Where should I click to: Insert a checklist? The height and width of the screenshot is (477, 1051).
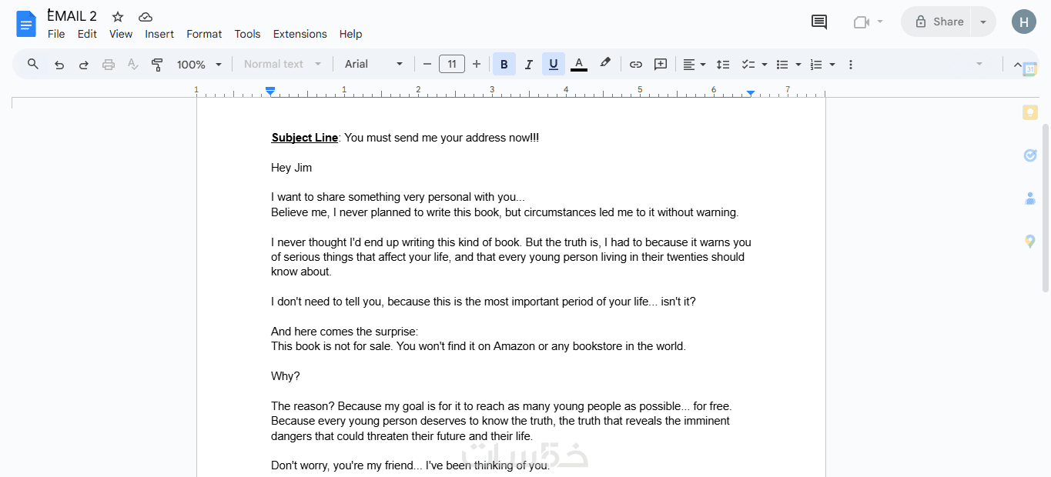(x=748, y=65)
